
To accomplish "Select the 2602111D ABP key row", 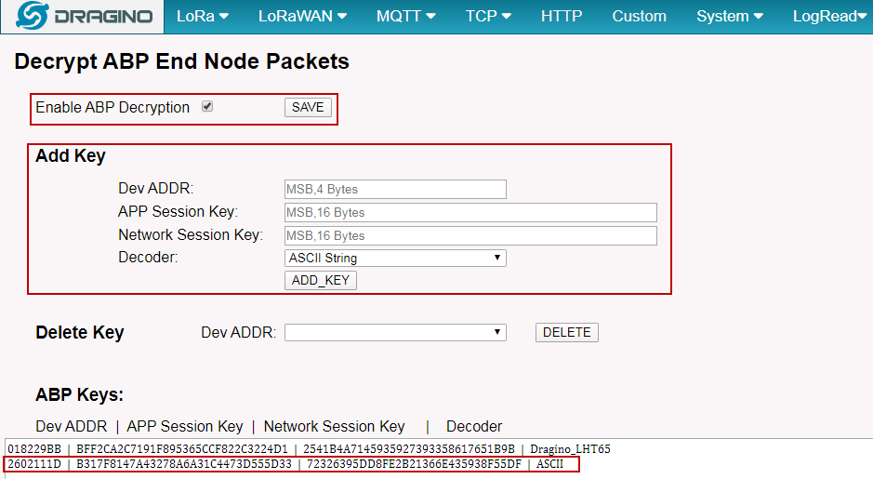I will [x=292, y=464].
